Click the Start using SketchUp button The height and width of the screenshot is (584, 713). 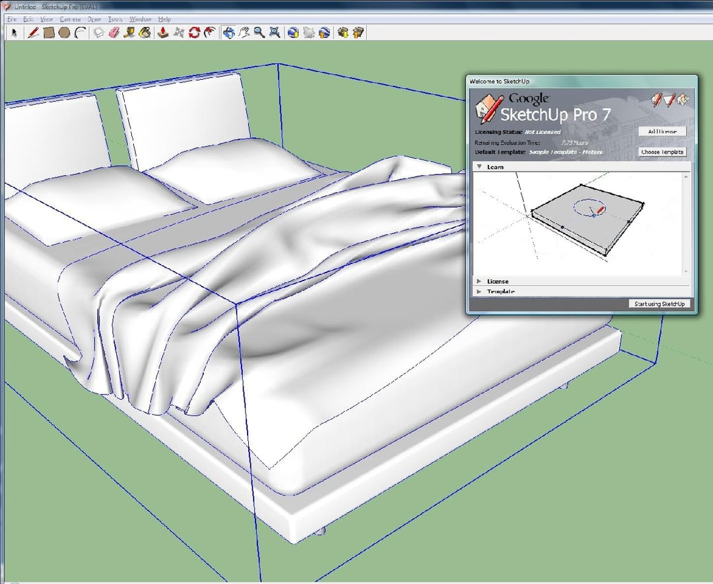click(660, 304)
